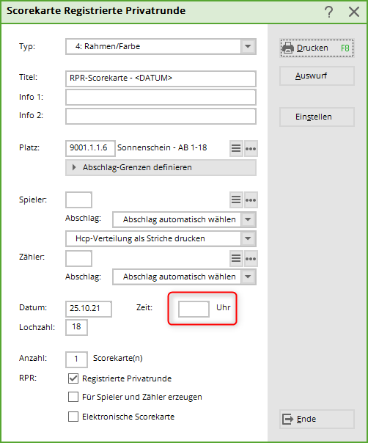This screenshot has width=368, height=443.
Task: Click the three-dots button for Spieler
Action: 251,200
